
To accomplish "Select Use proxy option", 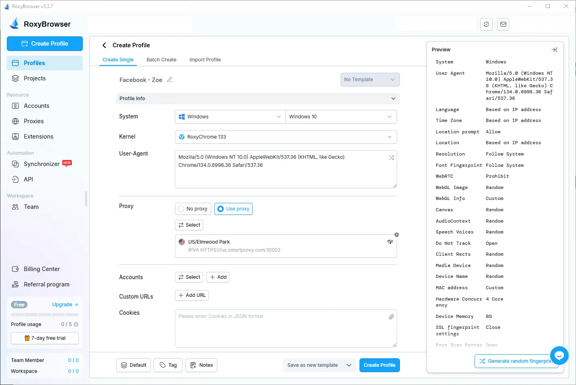I will pyautogui.click(x=233, y=209).
